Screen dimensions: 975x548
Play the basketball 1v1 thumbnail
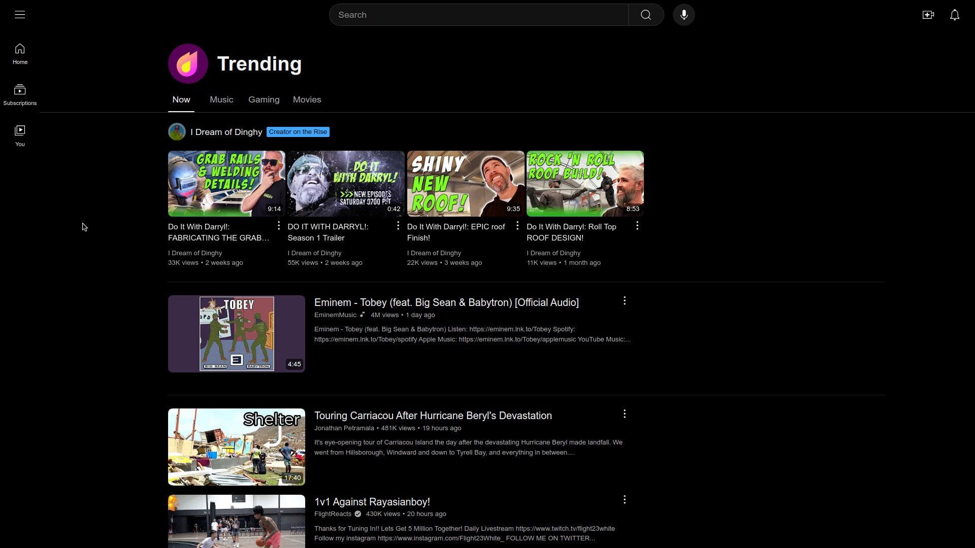pyautogui.click(x=237, y=521)
